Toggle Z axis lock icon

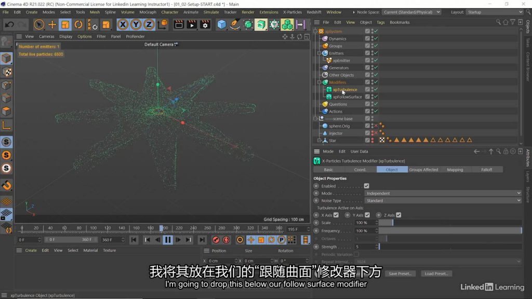[x=149, y=24]
